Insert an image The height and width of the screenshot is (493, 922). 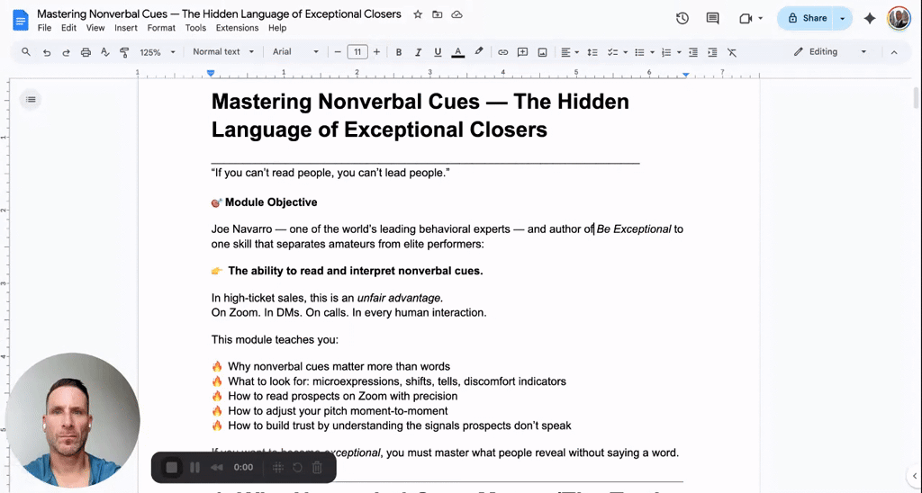pos(542,52)
